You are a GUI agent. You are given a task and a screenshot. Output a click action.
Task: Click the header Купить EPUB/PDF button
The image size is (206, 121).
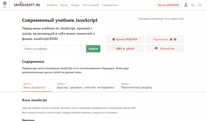[168, 5]
